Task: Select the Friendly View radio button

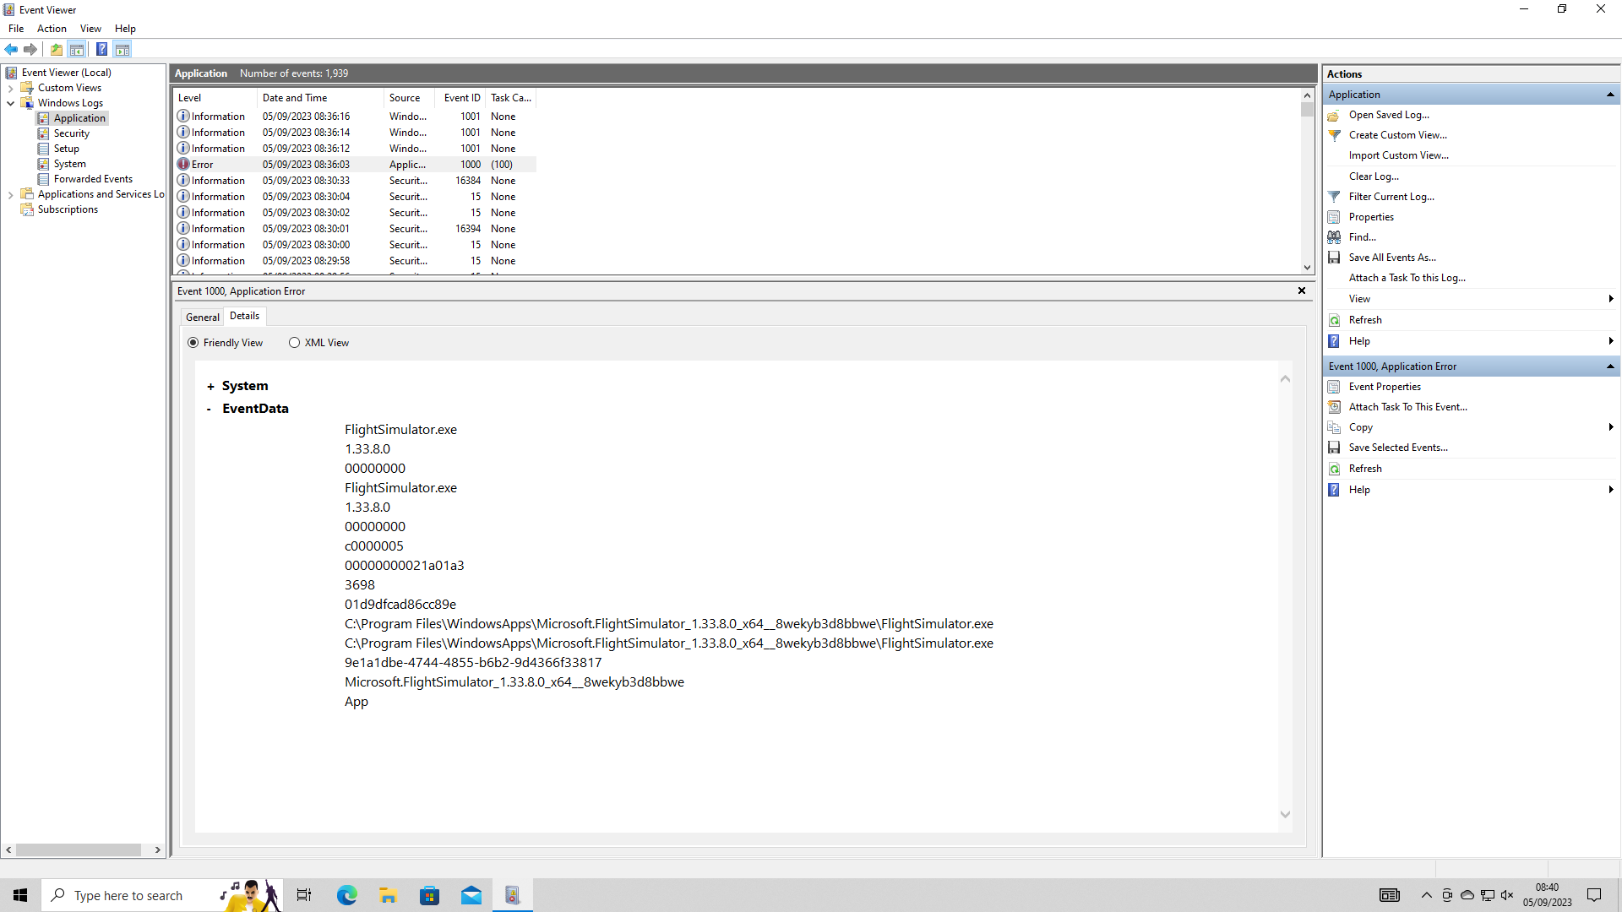Action: click(x=193, y=343)
